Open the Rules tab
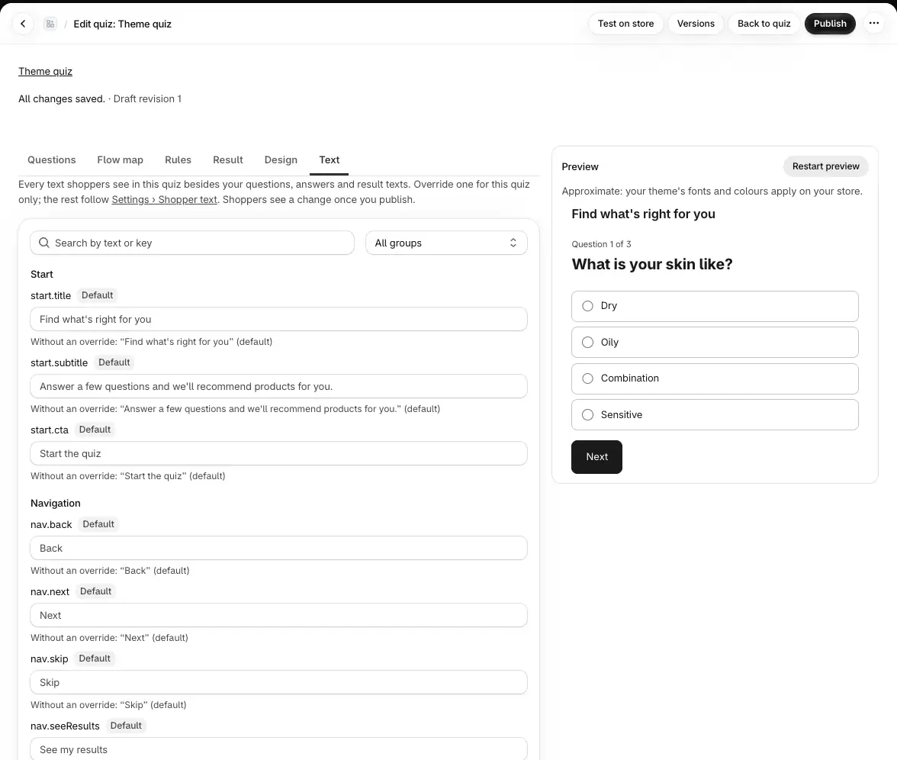 (x=178, y=159)
